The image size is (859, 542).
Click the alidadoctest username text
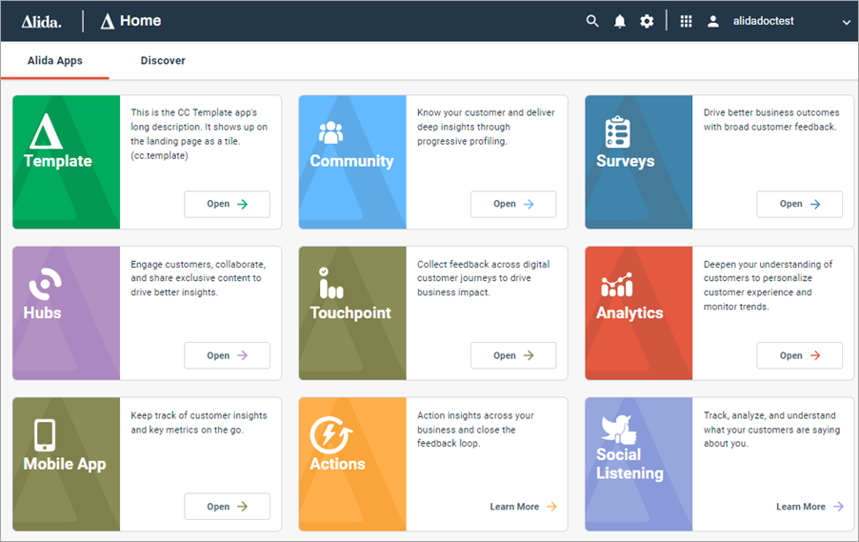763,21
